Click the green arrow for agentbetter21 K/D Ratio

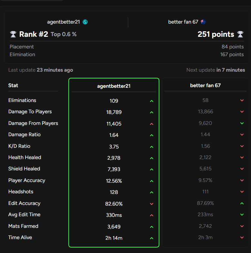click(152, 147)
